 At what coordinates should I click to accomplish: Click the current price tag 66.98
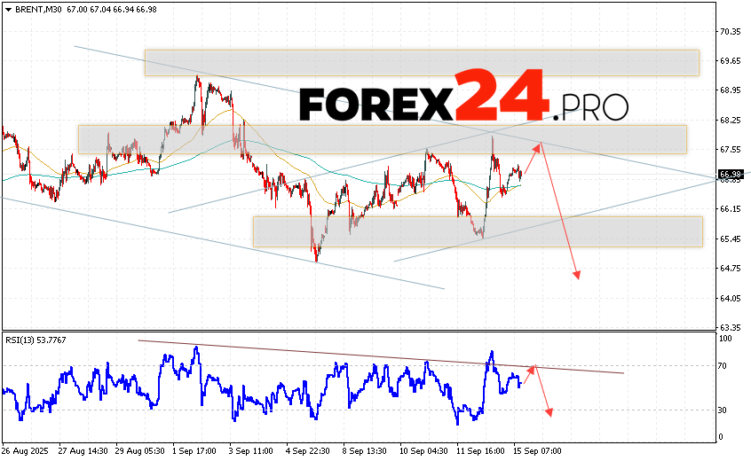[x=731, y=174]
